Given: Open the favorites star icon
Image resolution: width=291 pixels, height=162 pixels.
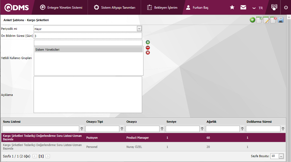Looking at the screenshot, I should (232, 8).
